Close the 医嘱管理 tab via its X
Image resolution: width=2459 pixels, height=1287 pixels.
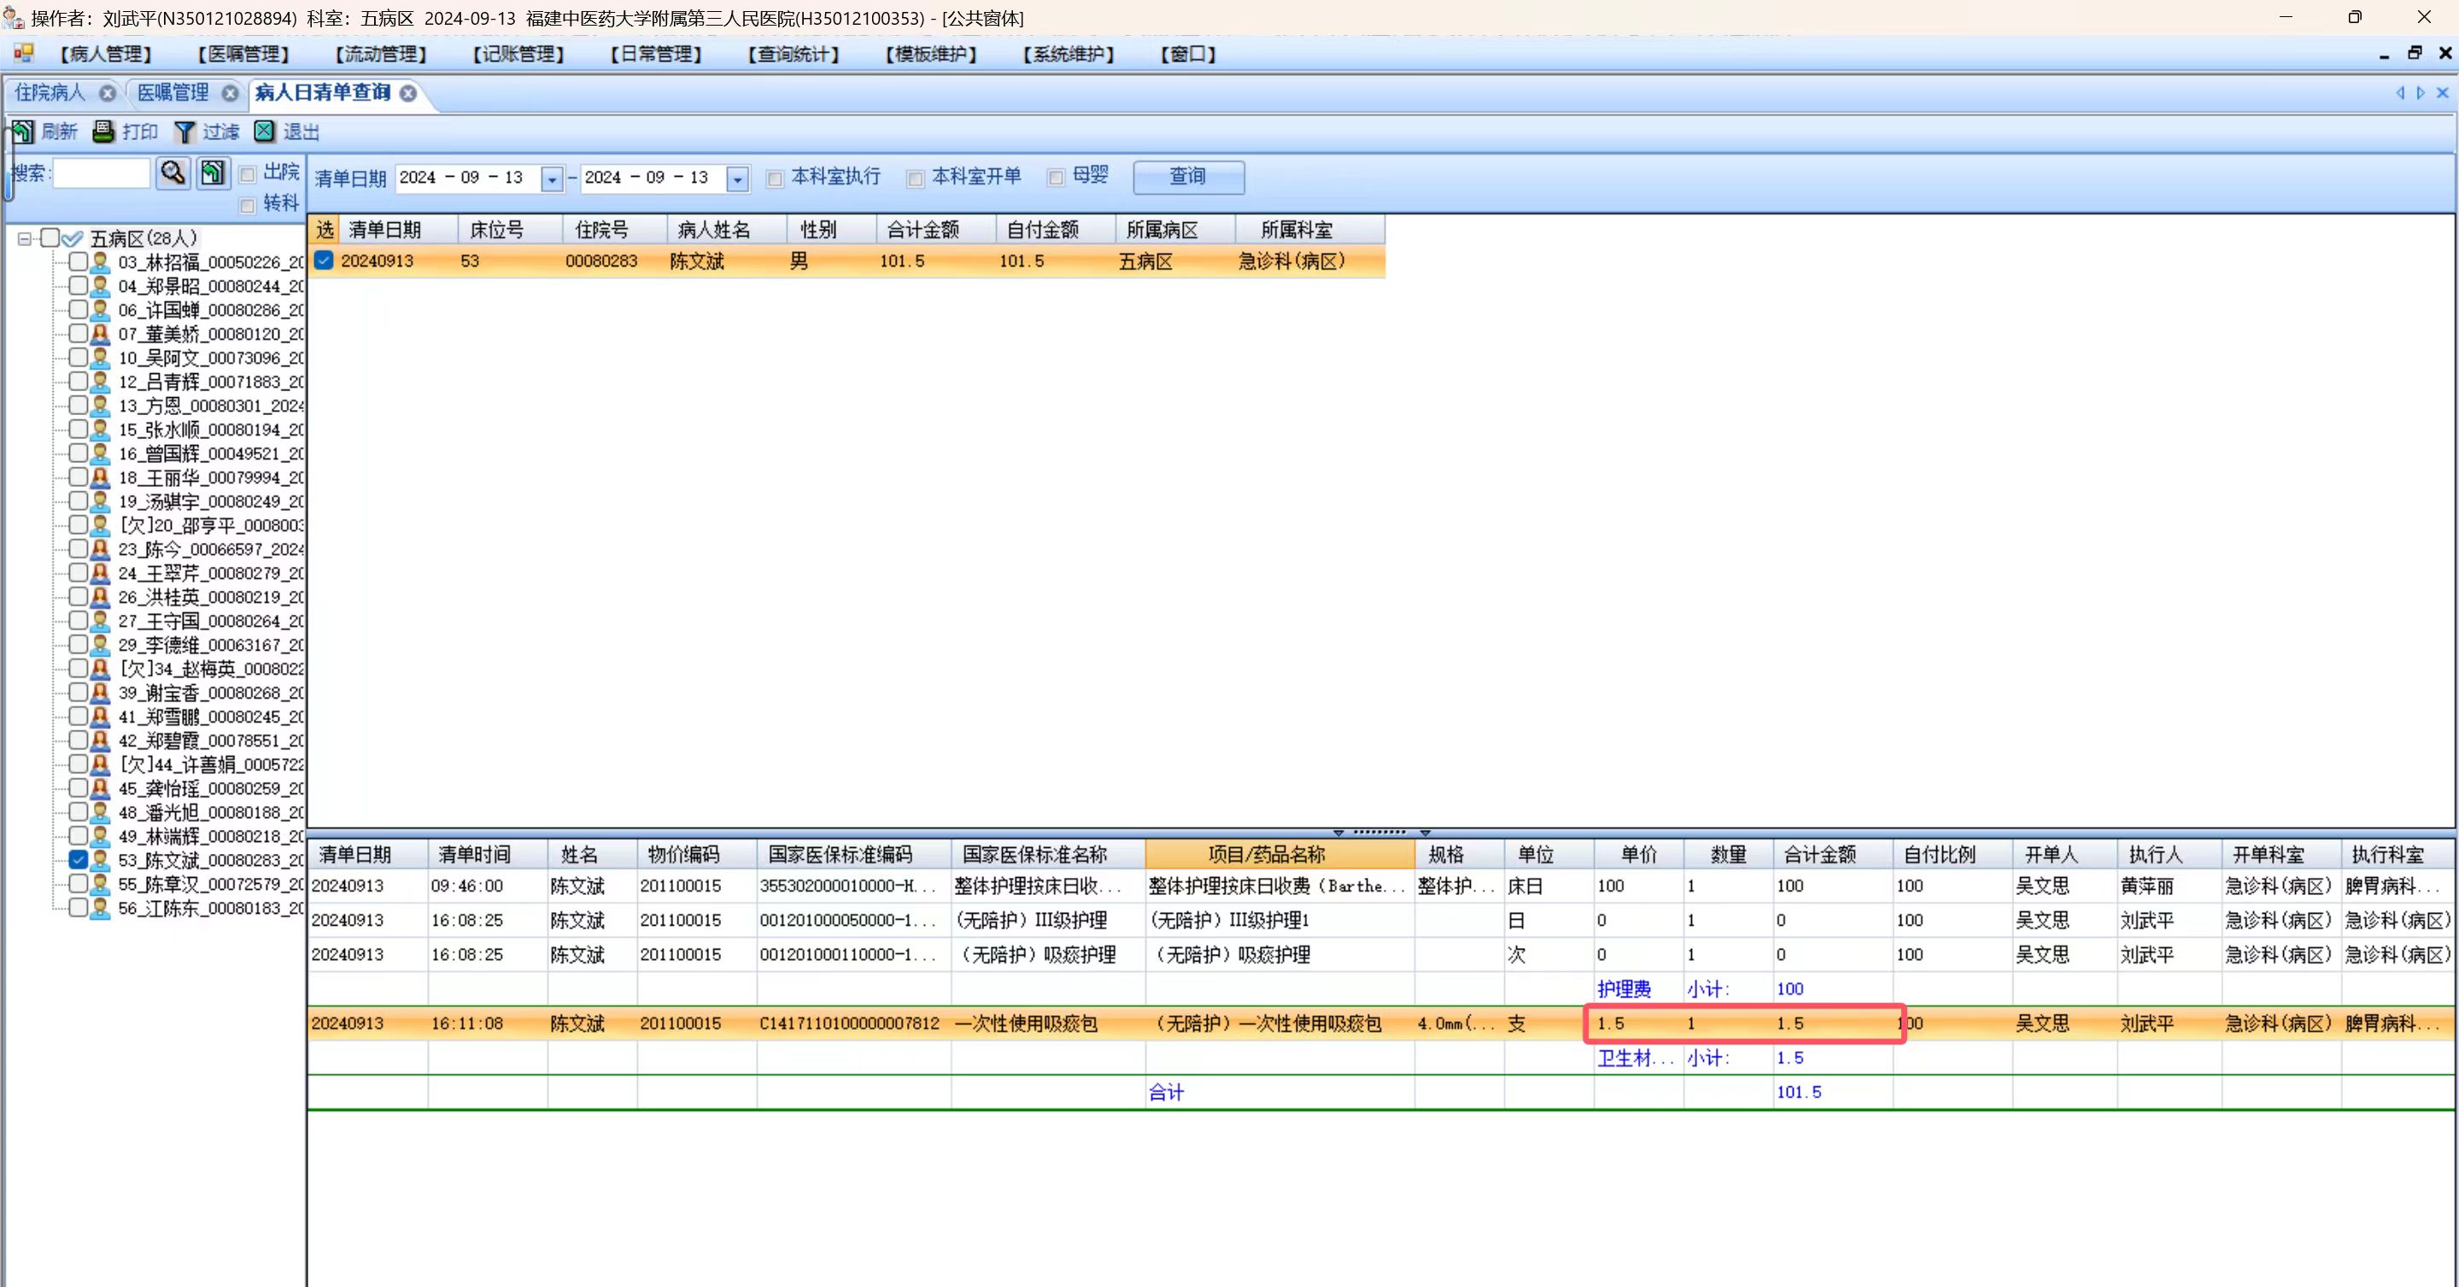point(230,94)
